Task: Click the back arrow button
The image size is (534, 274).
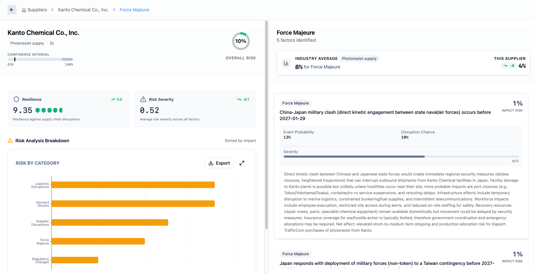Action: (x=12, y=10)
